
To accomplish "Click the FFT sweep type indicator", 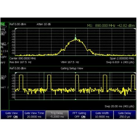I will [3, 63].
